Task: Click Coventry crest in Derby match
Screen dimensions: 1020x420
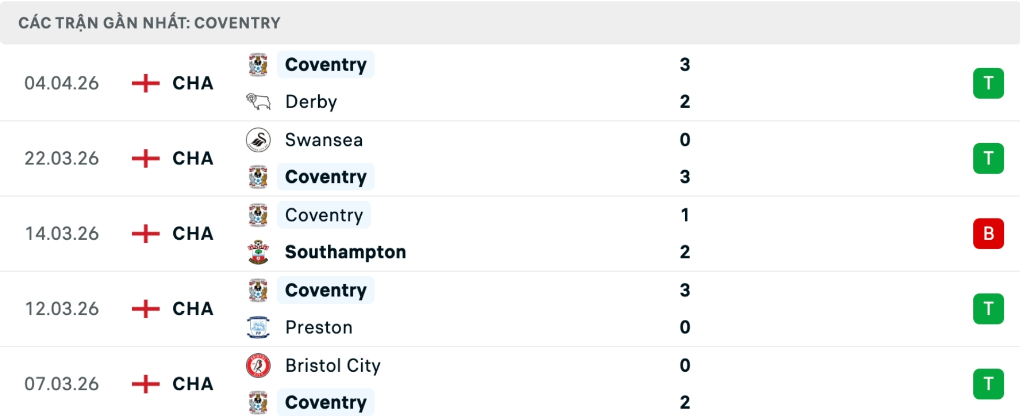Action: coord(258,65)
